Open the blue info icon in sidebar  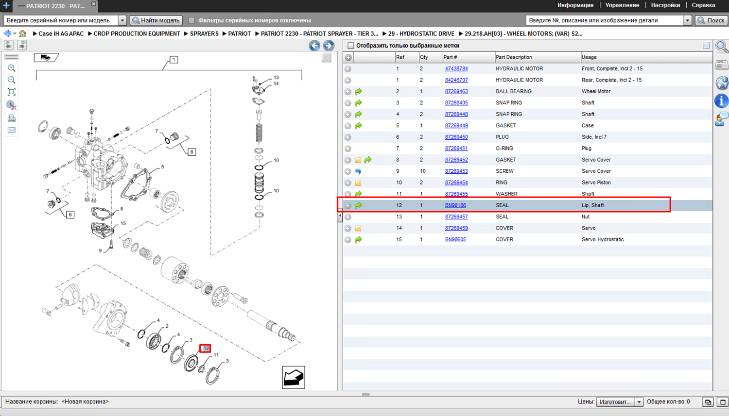click(722, 101)
